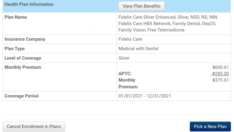
Task: Click the Coverage Period label
Action: coord(21,96)
